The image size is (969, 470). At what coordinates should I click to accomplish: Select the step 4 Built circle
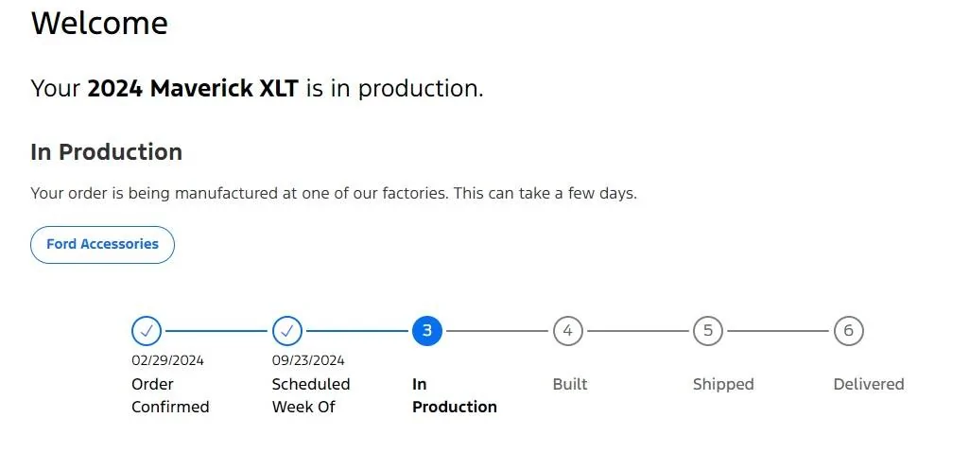click(x=567, y=331)
